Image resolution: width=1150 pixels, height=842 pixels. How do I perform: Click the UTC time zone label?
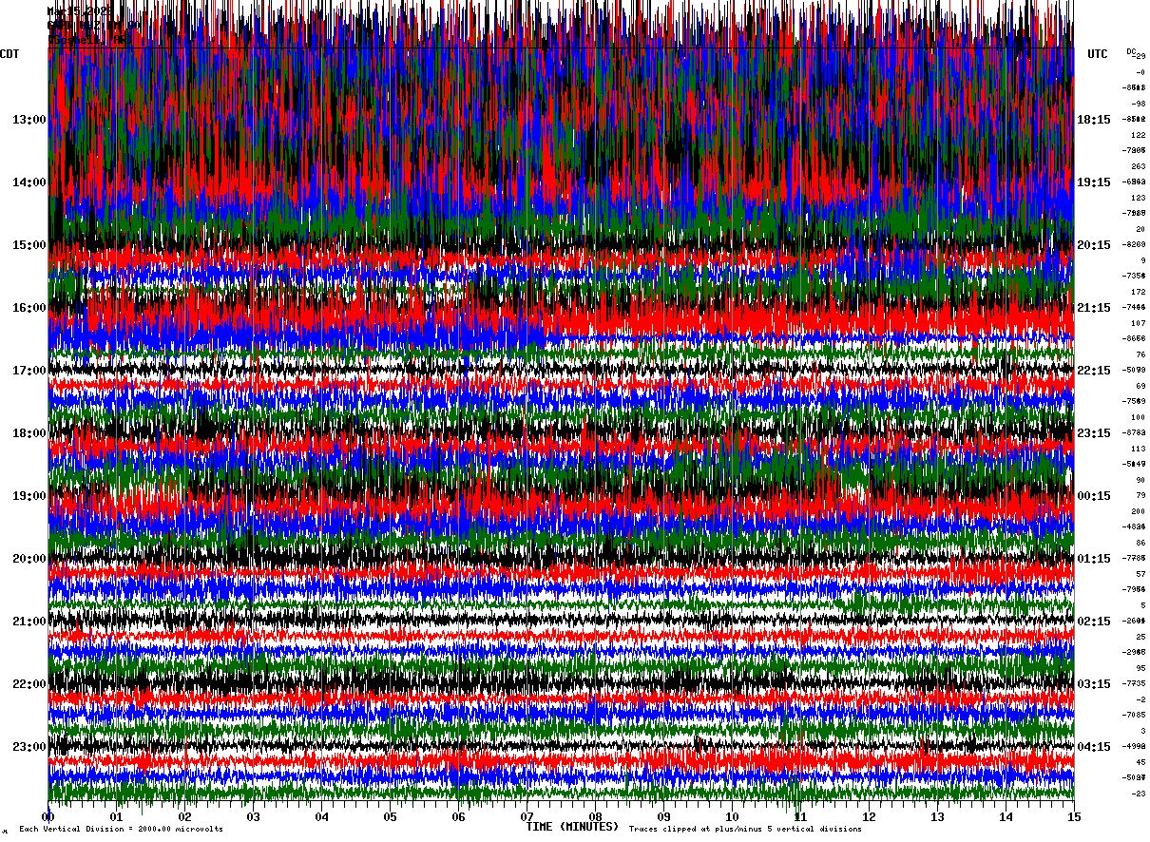[1097, 54]
